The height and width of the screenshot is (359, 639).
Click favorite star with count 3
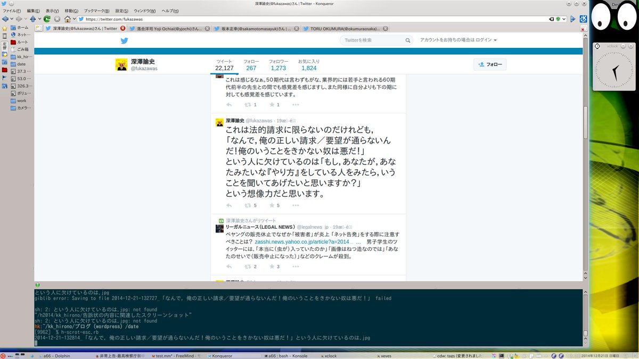point(272,266)
